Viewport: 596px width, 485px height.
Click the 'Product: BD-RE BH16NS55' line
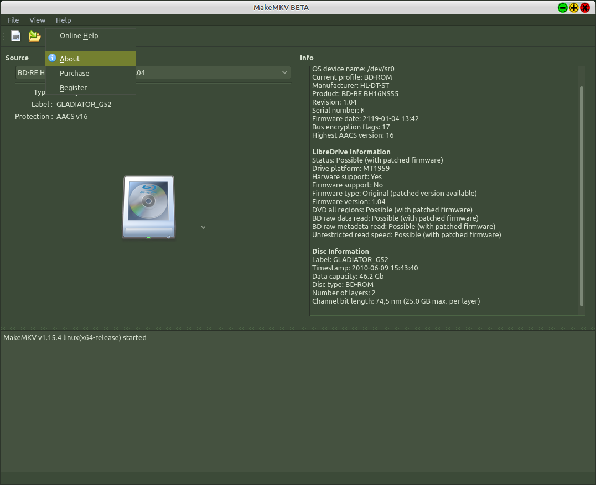(x=355, y=94)
